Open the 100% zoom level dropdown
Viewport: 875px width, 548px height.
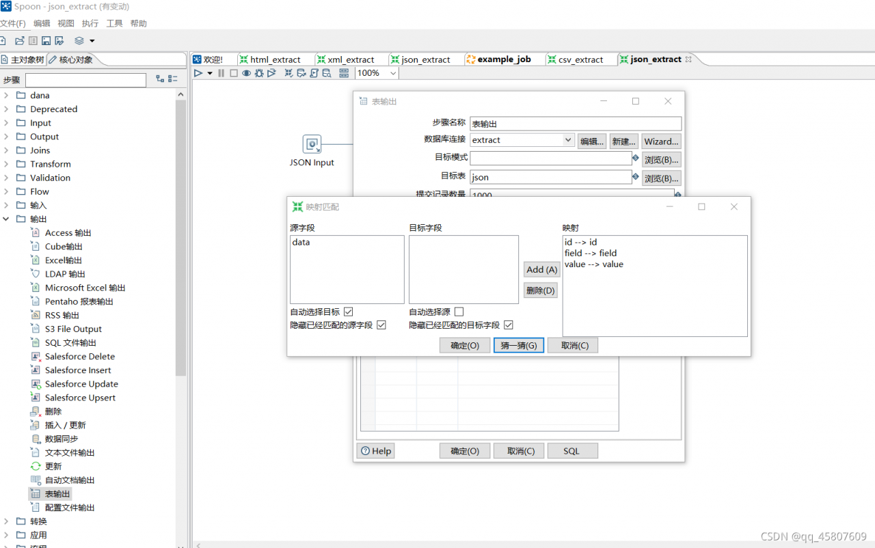393,73
